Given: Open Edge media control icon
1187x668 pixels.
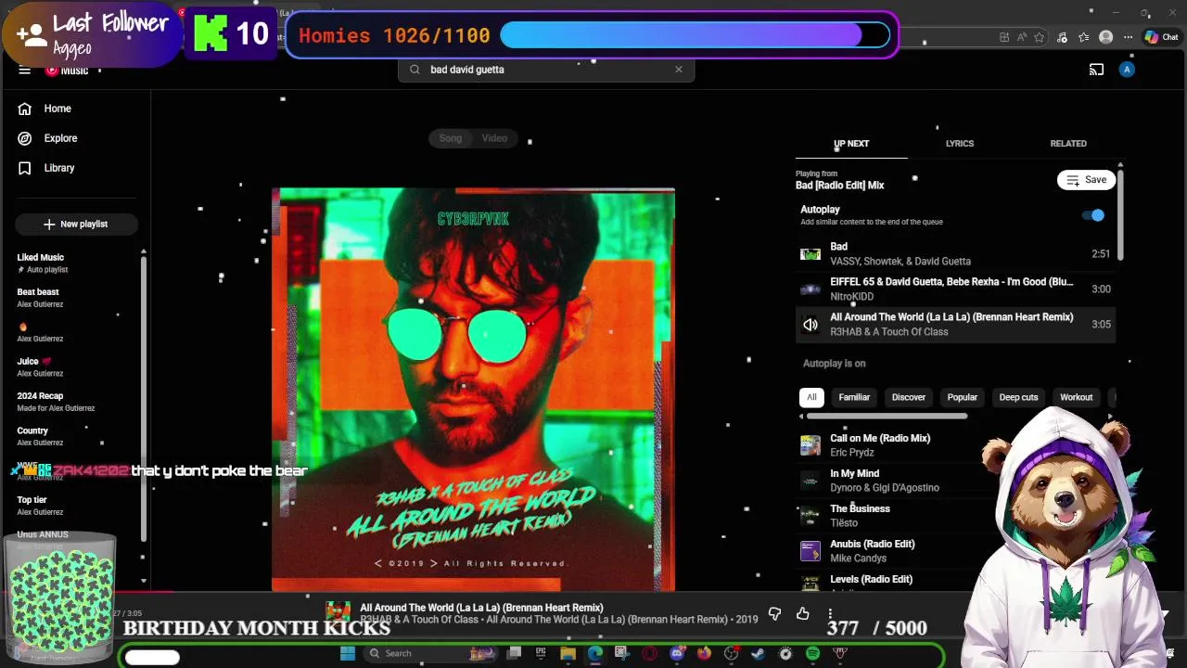Looking at the screenshot, I should pyautogui.click(x=1061, y=37).
